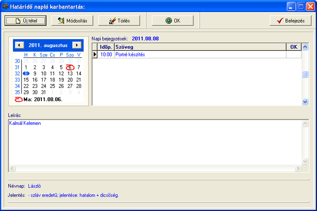Select August 14 in the calendar

[79, 74]
